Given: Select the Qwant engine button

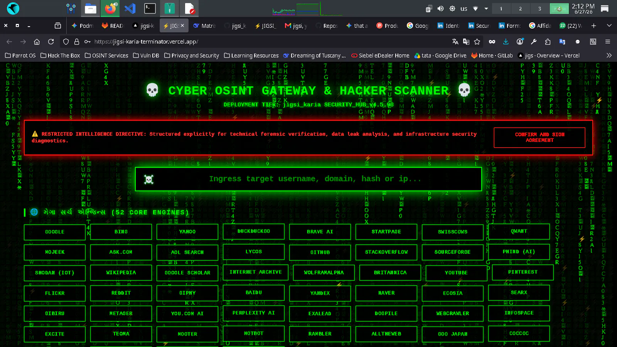Looking at the screenshot, I should 519,231.
